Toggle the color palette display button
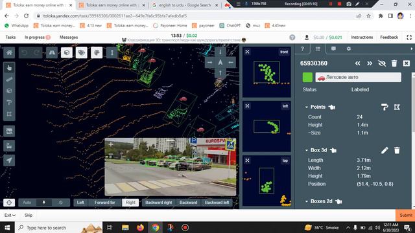 [97, 52]
